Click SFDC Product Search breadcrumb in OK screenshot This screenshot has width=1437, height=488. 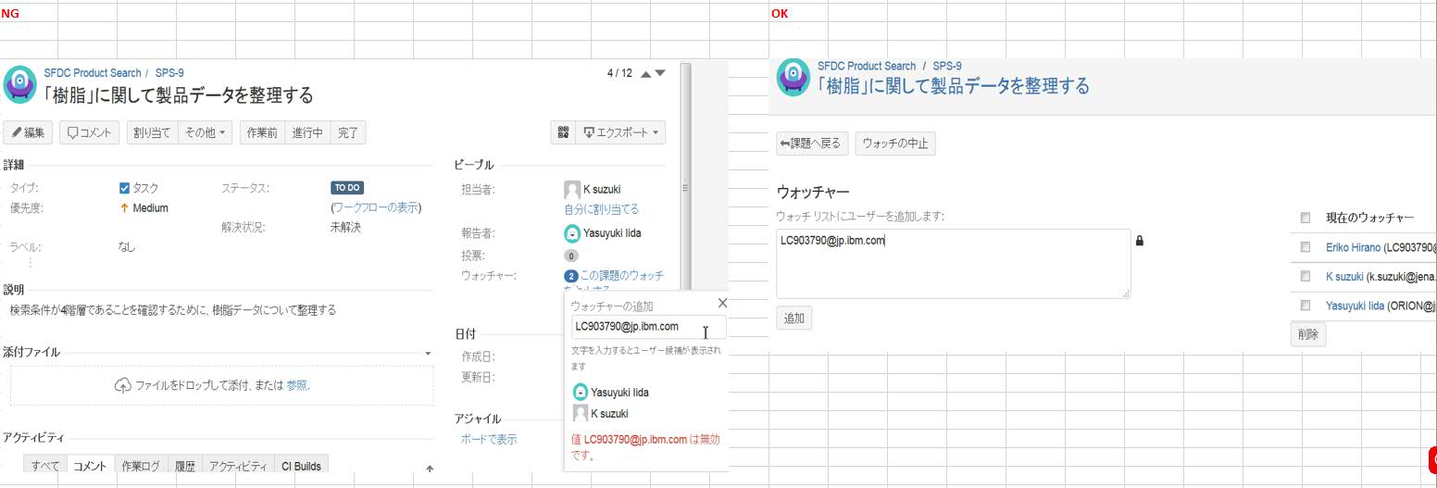[867, 66]
